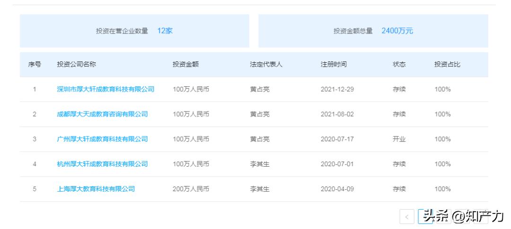The height and width of the screenshot is (229, 511).
Task: Click serial number 5 of 上海 row
Action: coord(35,189)
